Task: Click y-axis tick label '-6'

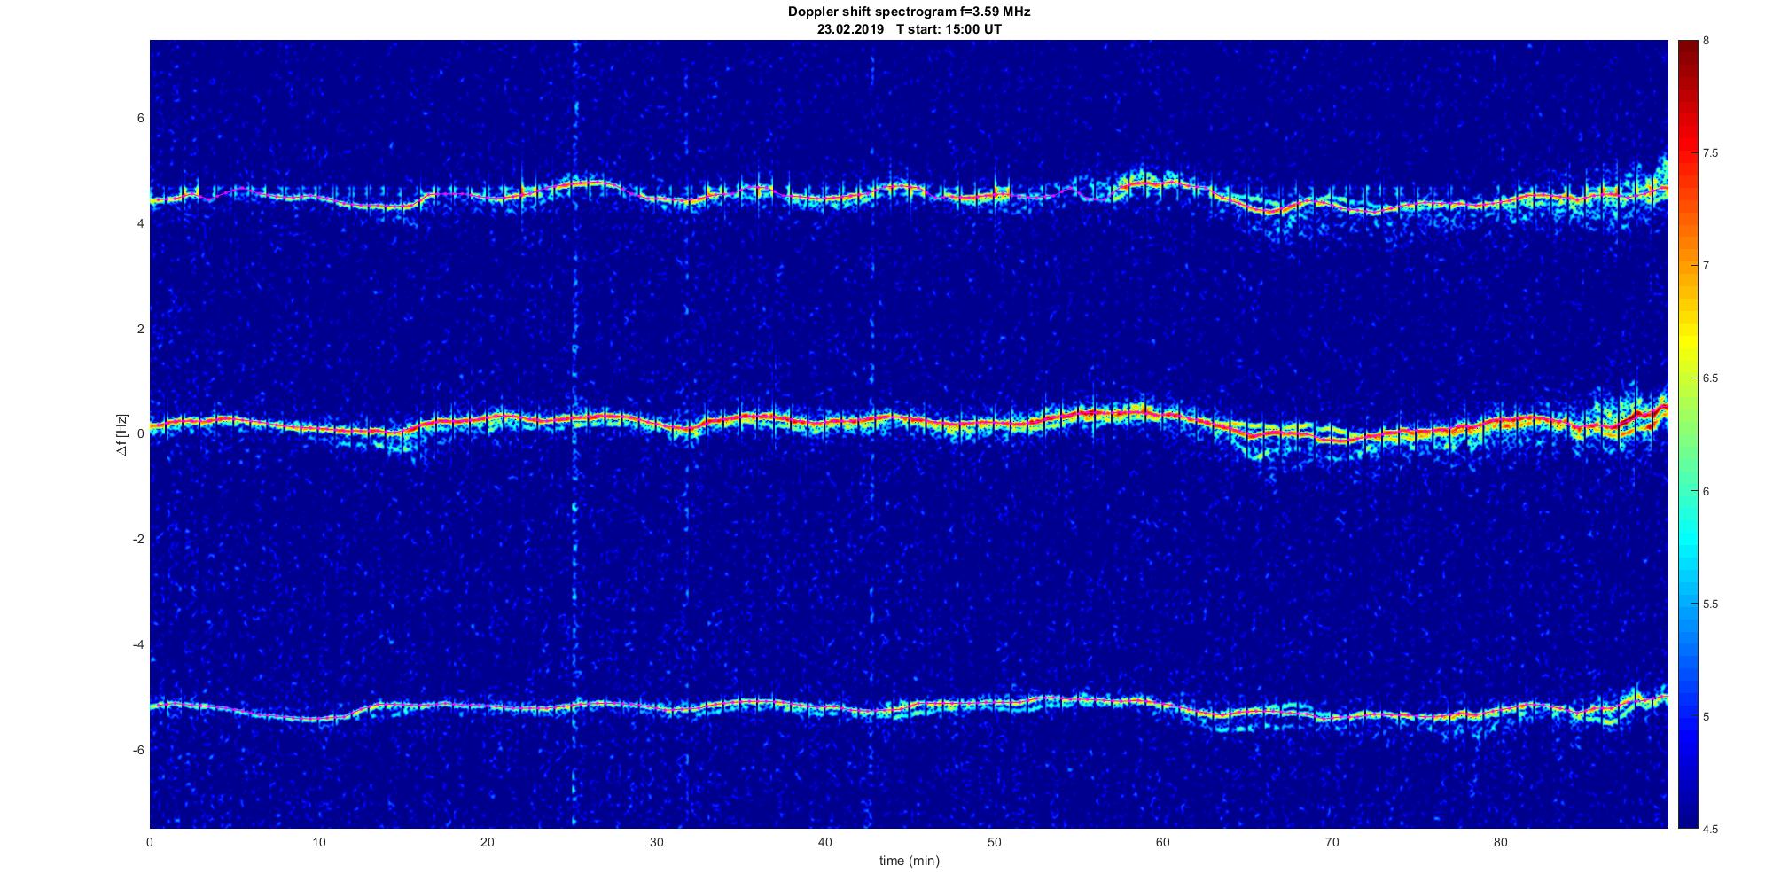Action: (x=138, y=750)
